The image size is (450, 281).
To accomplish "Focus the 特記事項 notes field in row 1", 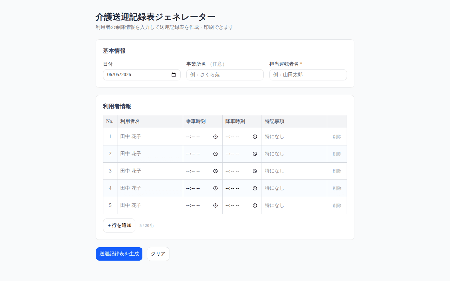I will click(x=294, y=137).
